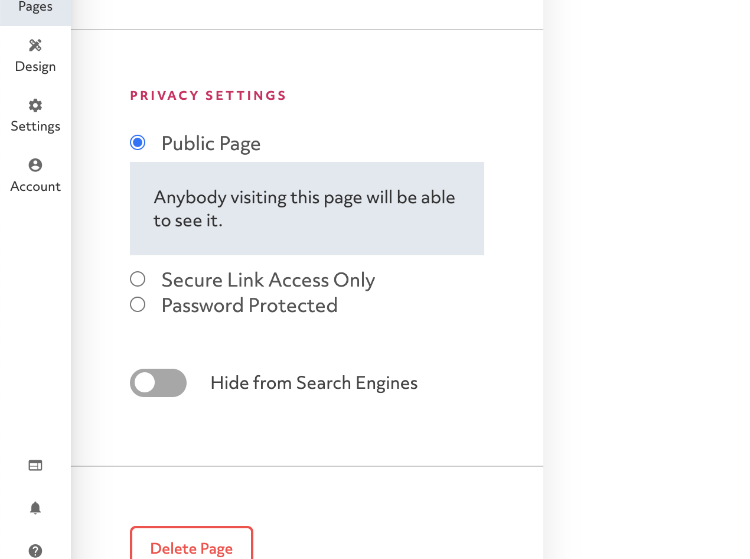This screenshot has width=750, height=559.
Task: Choose Secure Link Access Only radio button
Action: pos(138,279)
